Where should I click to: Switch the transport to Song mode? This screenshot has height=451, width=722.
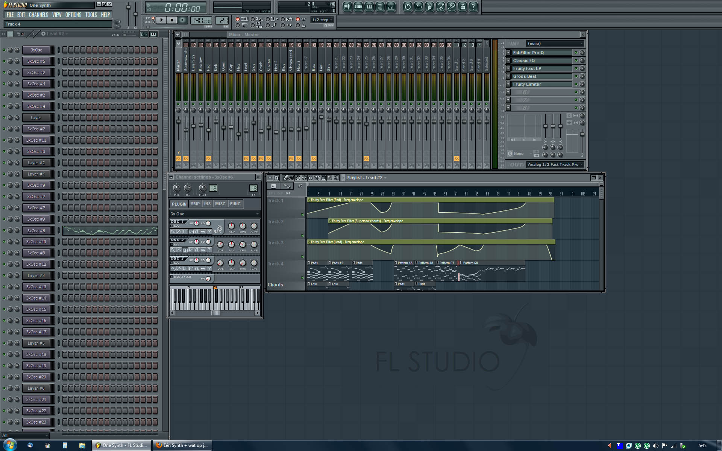153,22
